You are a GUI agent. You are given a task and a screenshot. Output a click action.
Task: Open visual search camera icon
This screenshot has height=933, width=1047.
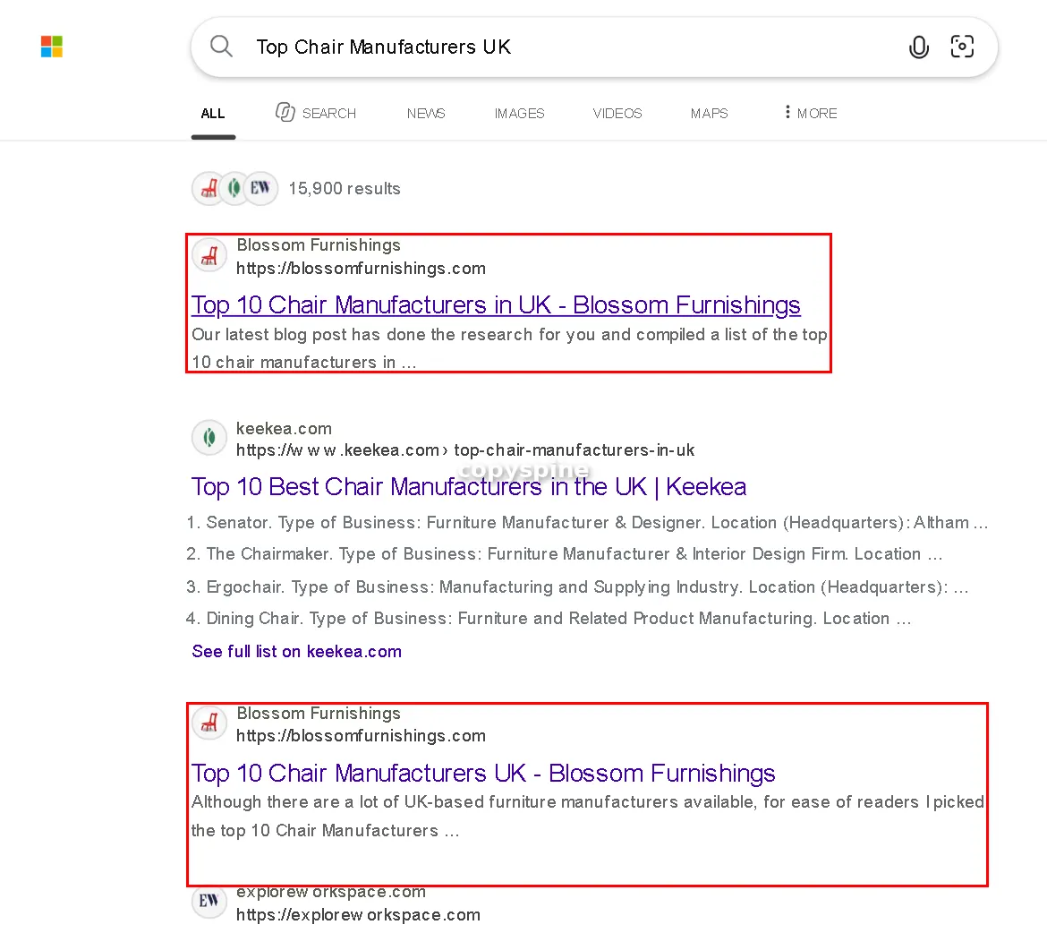[x=962, y=47]
